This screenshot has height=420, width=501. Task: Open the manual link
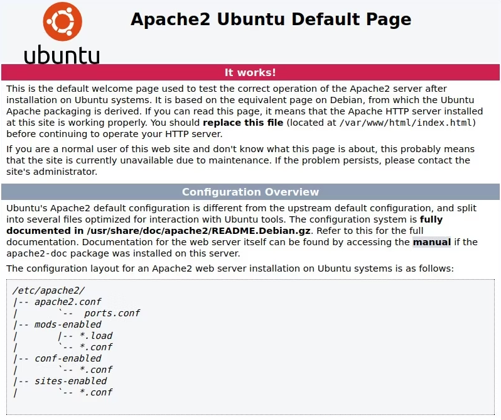pos(432,242)
